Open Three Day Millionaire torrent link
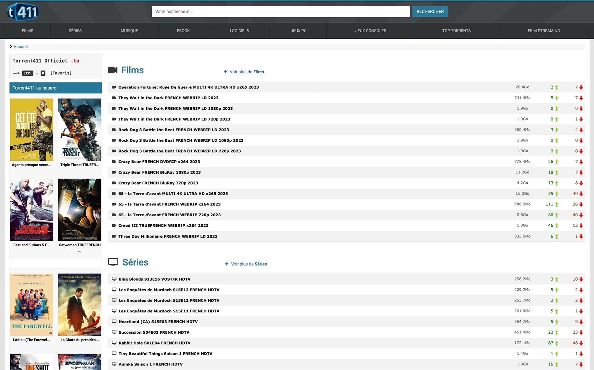 [x=168, y=237]
